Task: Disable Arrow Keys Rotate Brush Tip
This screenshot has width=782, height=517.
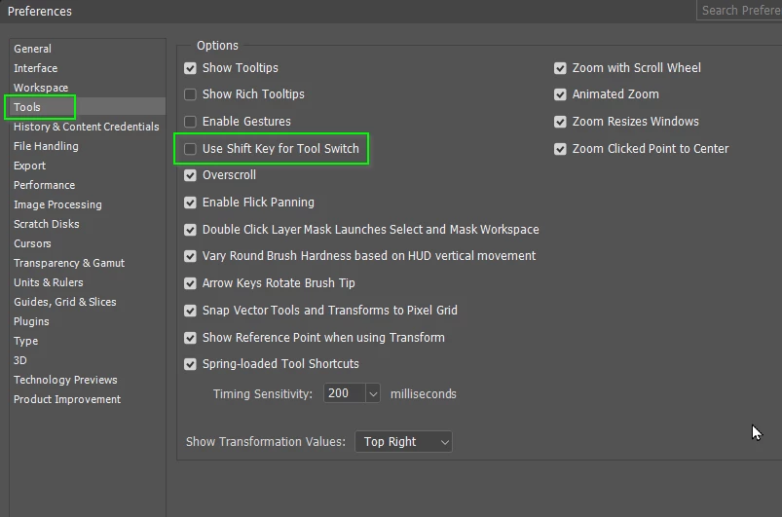Action: click(x=190, y=283)
